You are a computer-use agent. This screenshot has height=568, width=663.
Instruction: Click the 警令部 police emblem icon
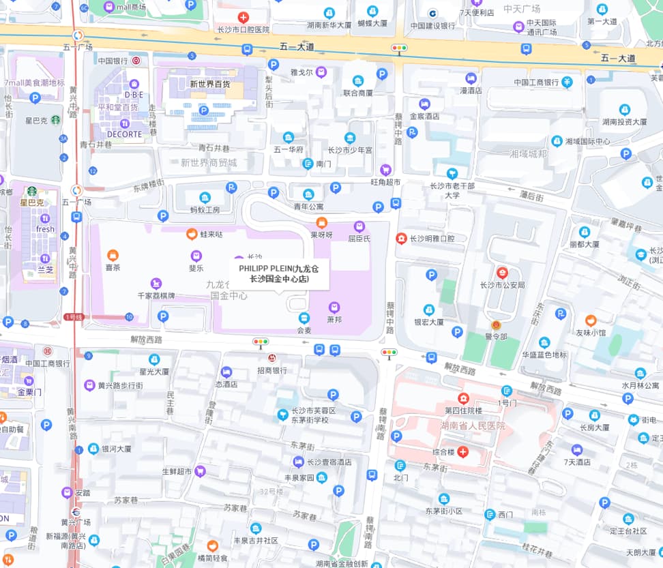point(496,325)
